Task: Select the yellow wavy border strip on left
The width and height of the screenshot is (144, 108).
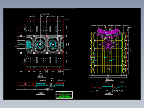Action: pyautogui.click(x=92, y=53)
